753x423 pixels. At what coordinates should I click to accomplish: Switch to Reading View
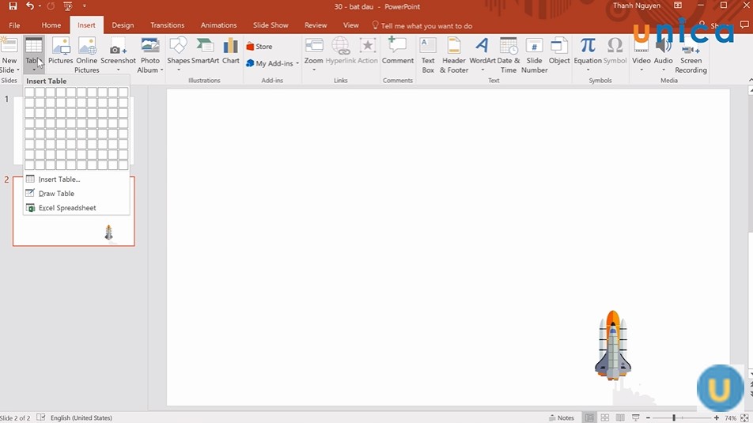click(x=620, y=417)
